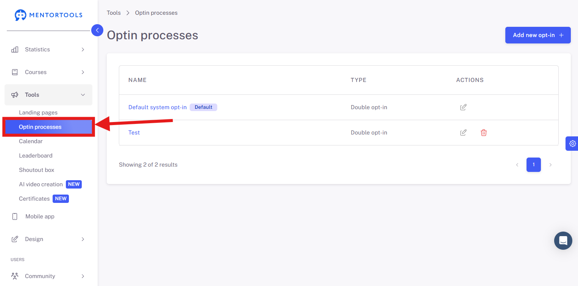This screenshot has width=578, height=286.
Task: Expand the Design menu chevron
Action: (x=83, y=239)
